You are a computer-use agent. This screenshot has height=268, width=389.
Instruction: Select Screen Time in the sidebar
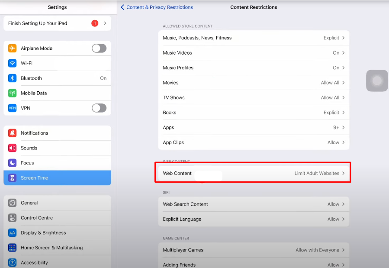57,178
